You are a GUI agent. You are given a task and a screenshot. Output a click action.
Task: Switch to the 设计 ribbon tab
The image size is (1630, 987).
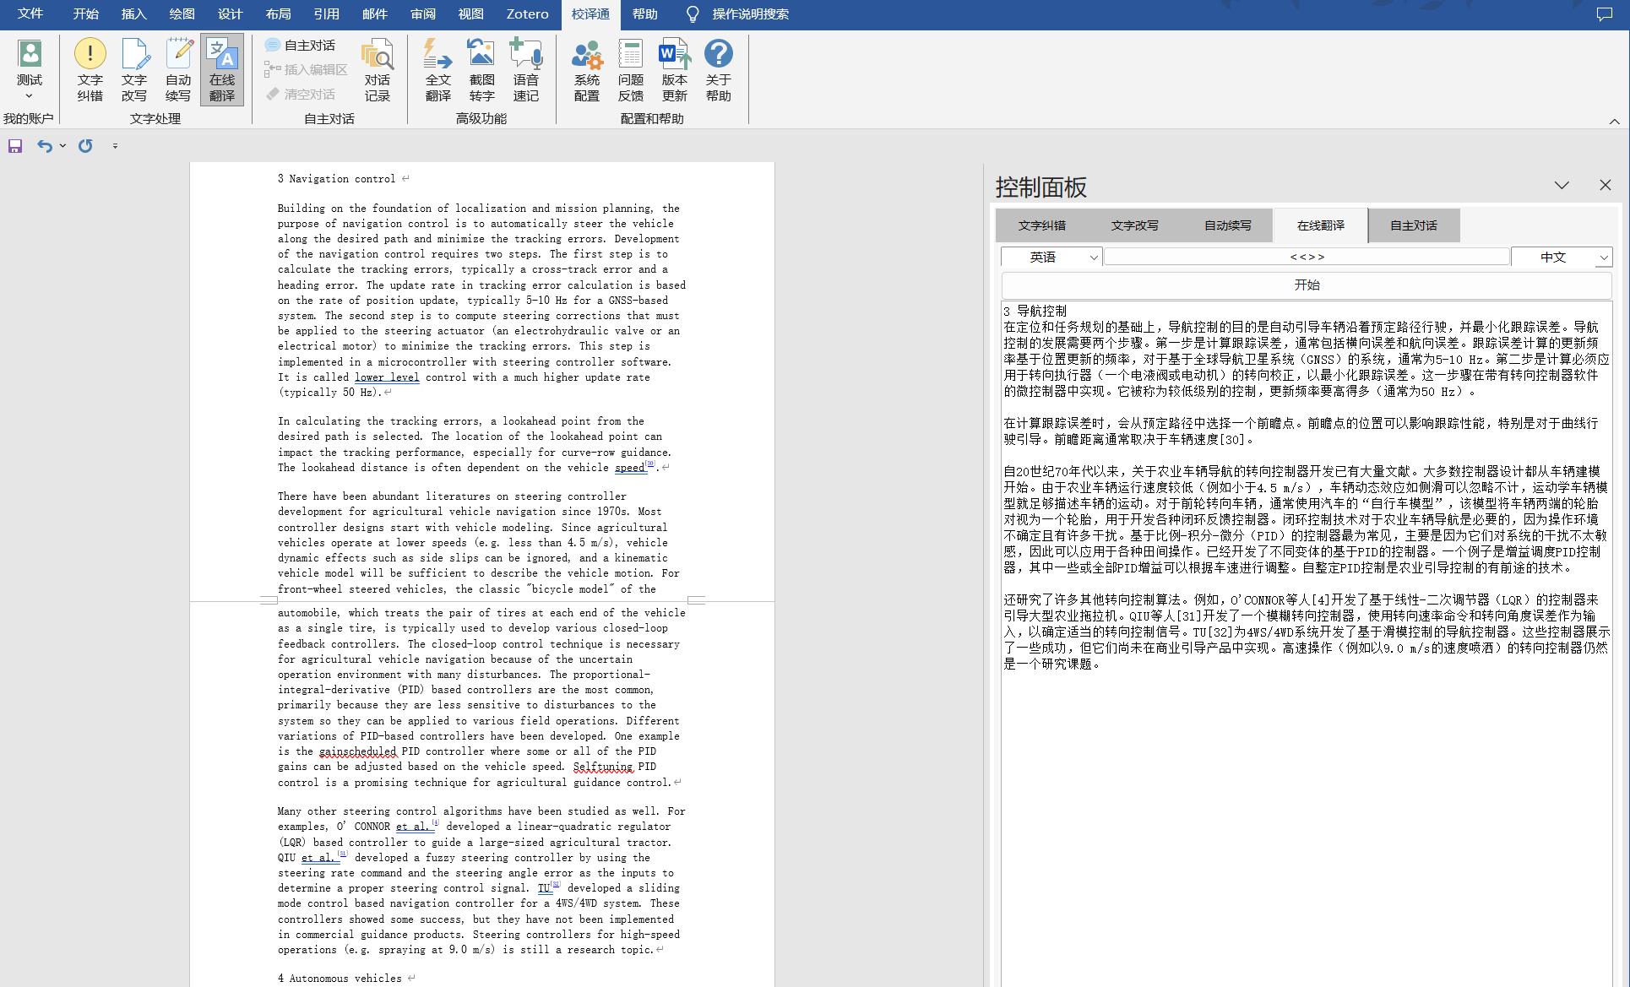pyautogui.click(x=231, y=14)
